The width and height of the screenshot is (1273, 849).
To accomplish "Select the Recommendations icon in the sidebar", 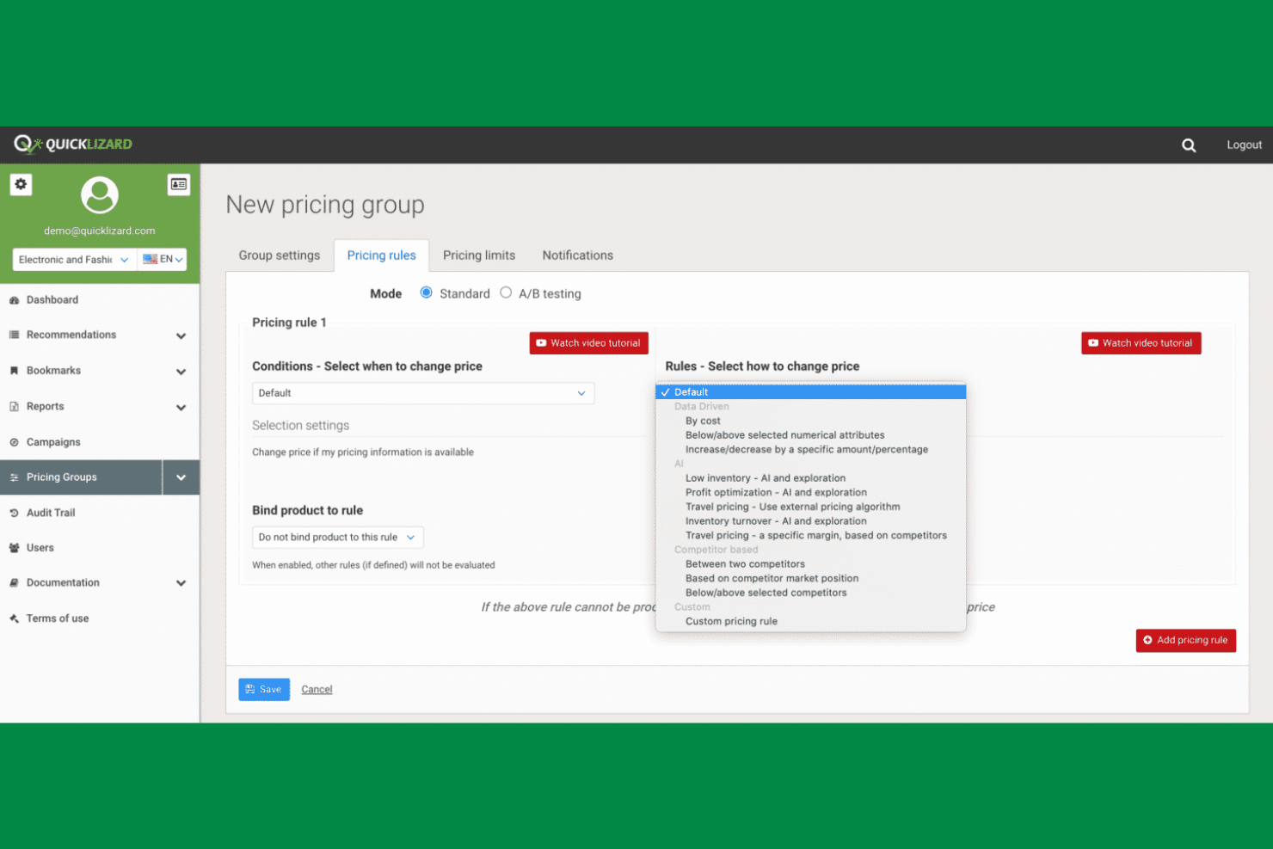I will (15, 335).
